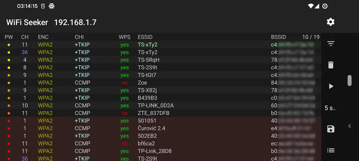Viewport: 359px width, 161px height.
Task: Sort by the CH column header
Action: tap(25, 37)
